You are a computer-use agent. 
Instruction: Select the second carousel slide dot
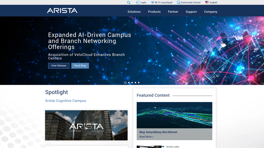[129, 82]
